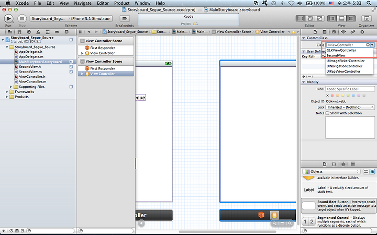Show the Breakpoint navigator
The height and width of the screenshot is (235, 377).
(x=57, y=32)
